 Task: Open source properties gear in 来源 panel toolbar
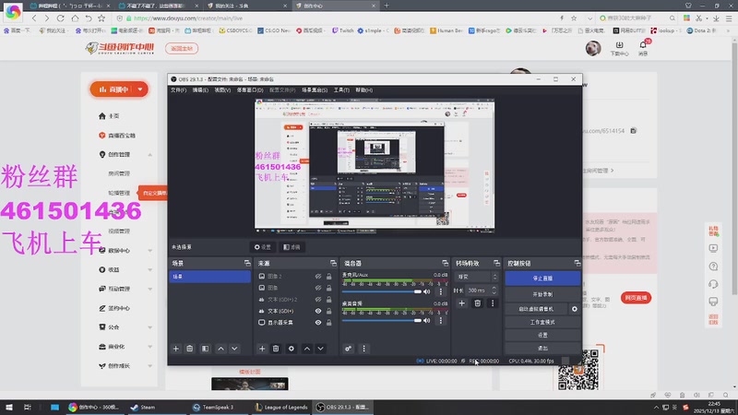(x=292, y=349)
